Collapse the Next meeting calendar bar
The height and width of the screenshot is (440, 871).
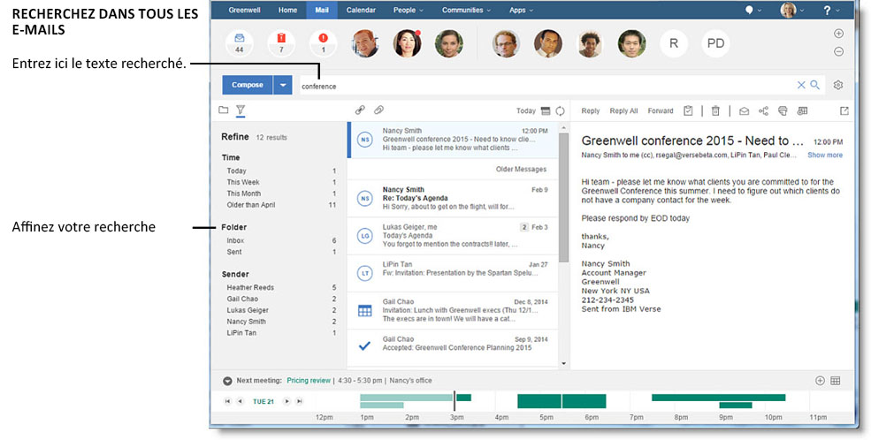point(228,381)
